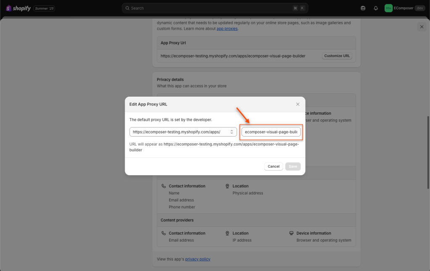Close the app details panel with X
Image resolution: width=430 pixels, height=271 pixels.
click(422, 26)
